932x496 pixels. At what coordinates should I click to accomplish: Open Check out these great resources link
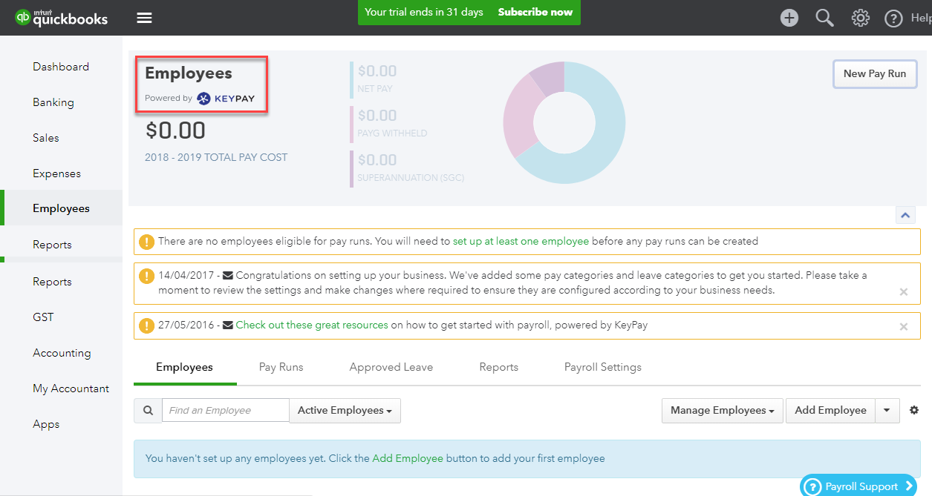312,325
